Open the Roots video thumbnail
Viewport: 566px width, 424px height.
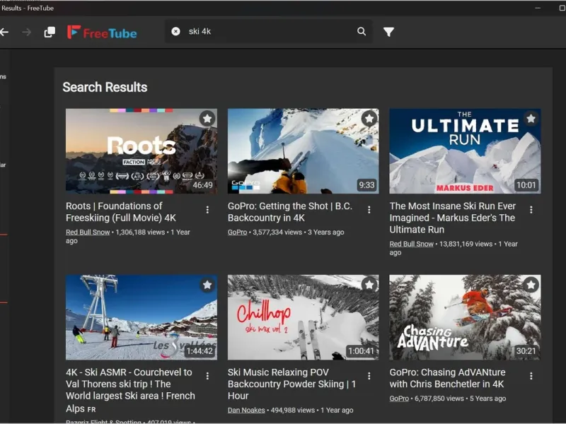[x=141, y=151]
